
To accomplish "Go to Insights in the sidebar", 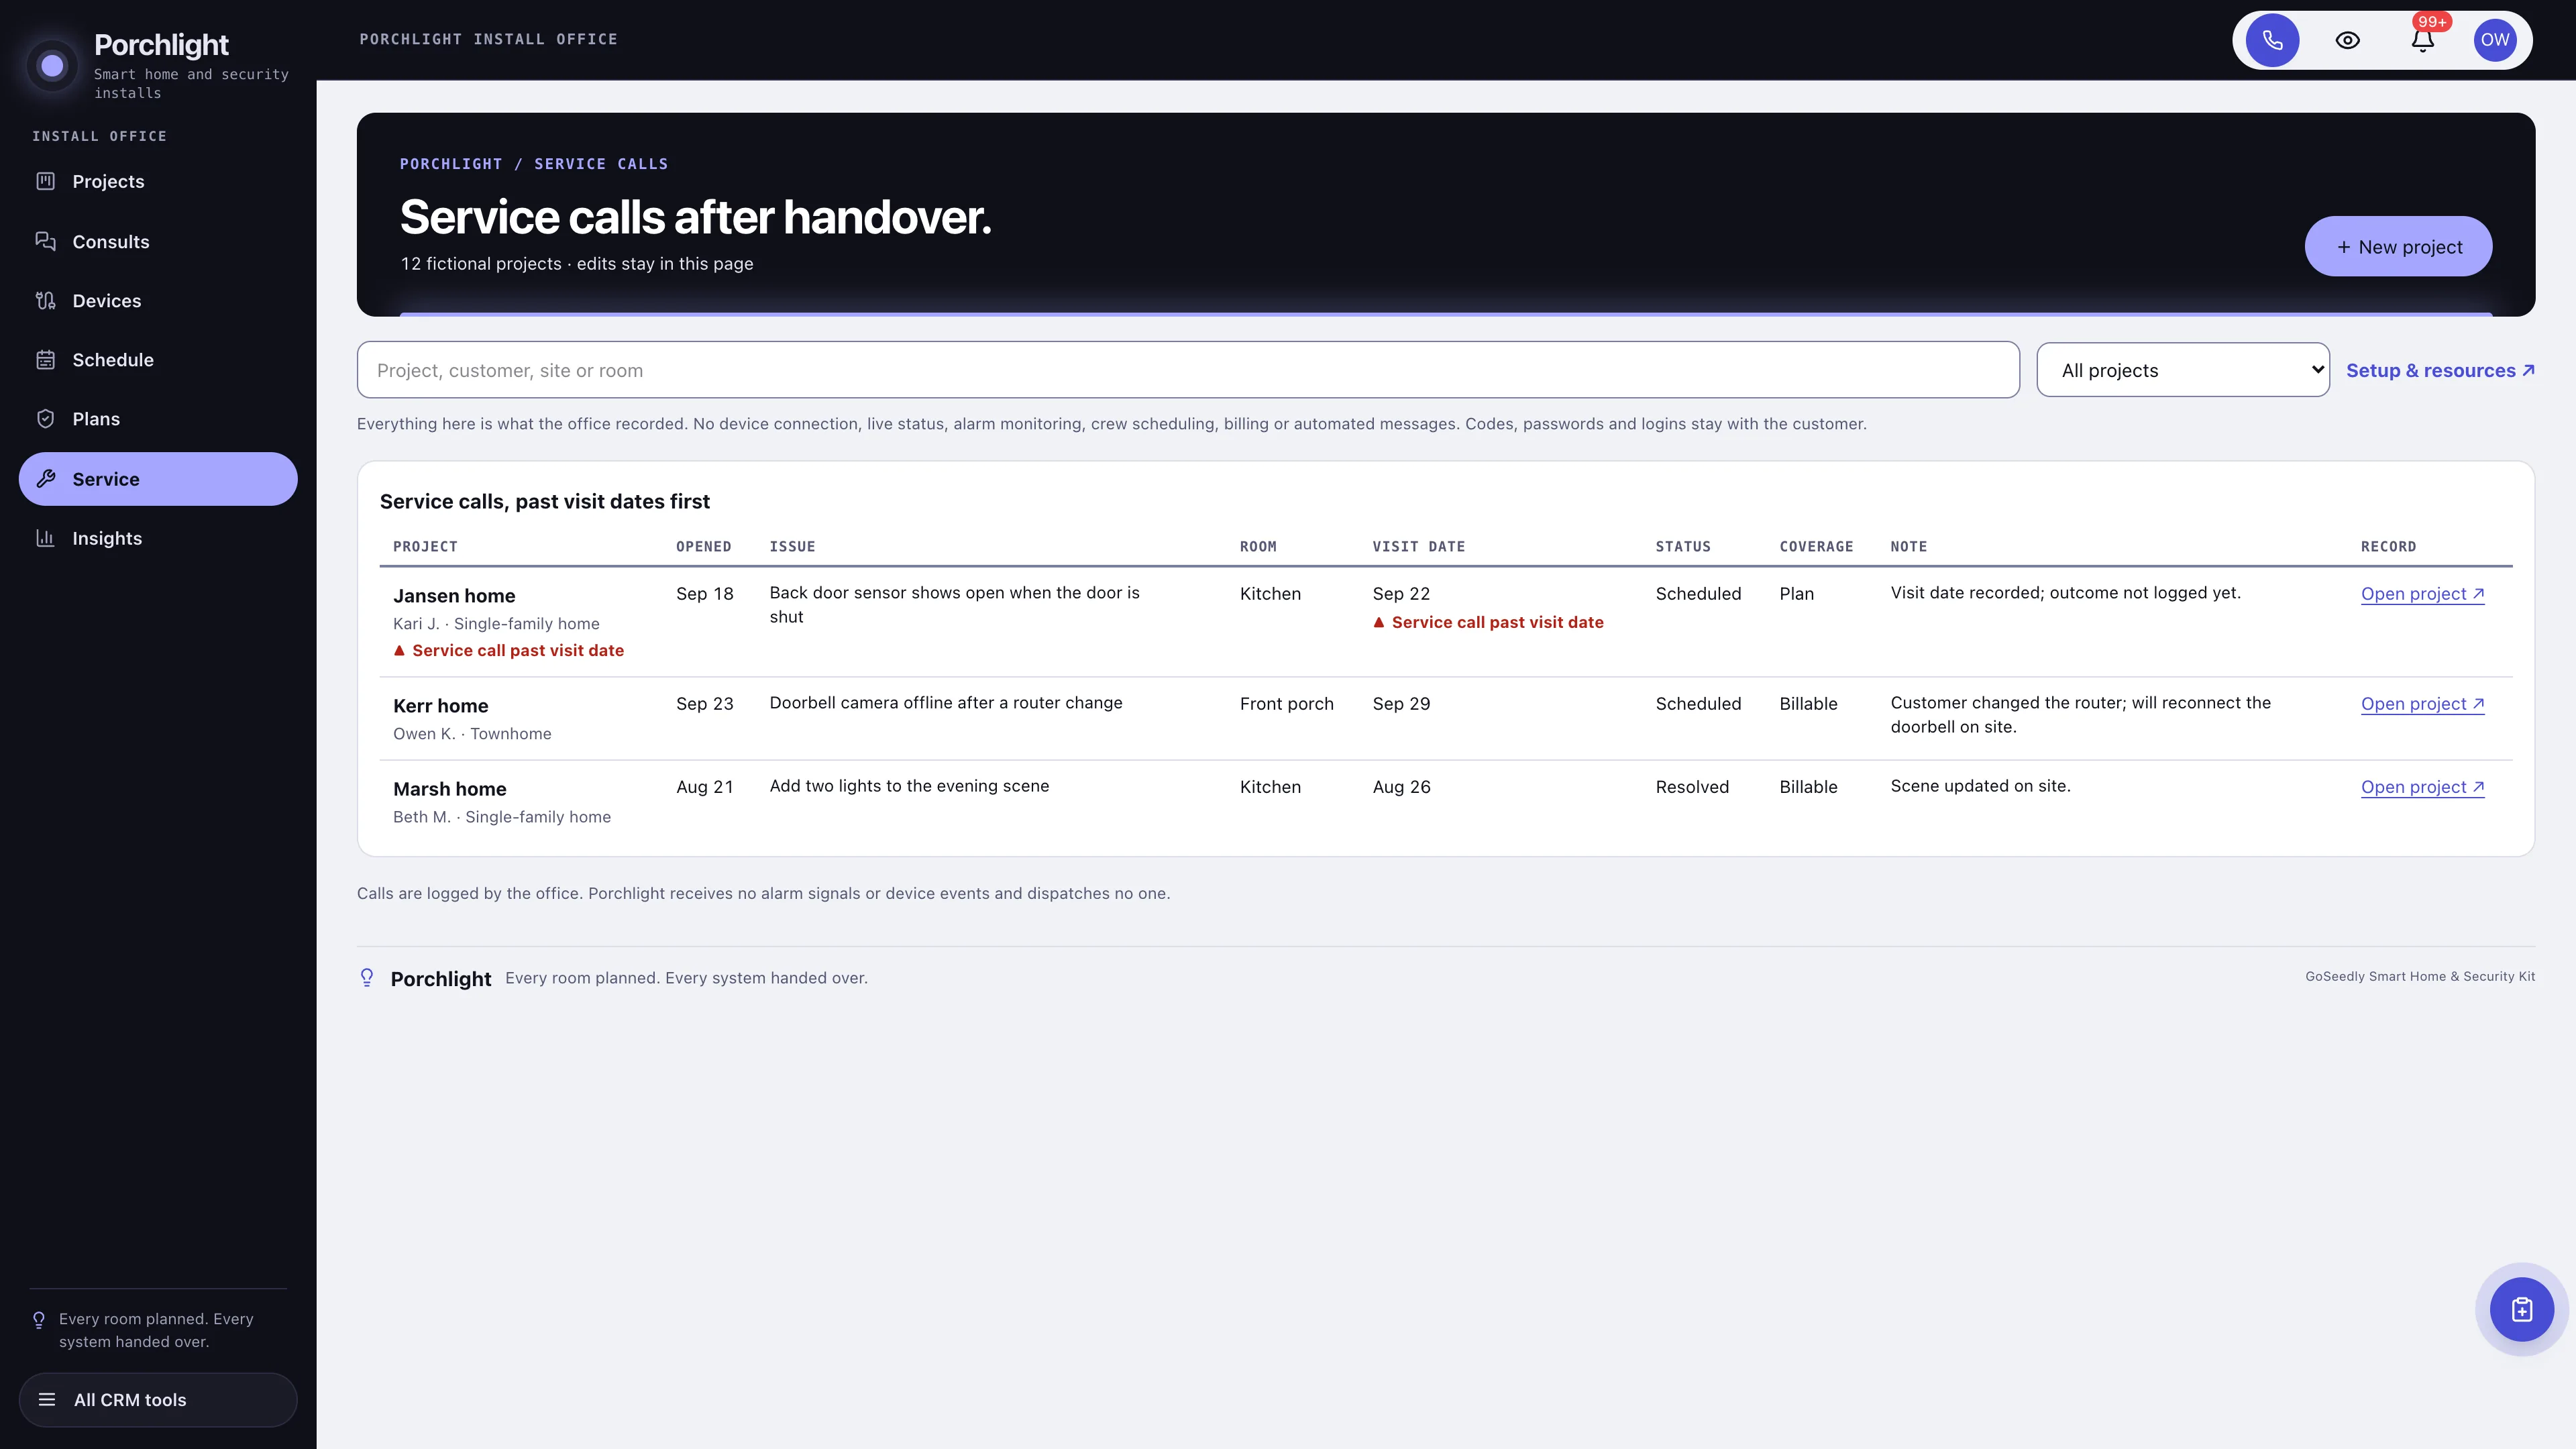I will click(x=158, y=538).
